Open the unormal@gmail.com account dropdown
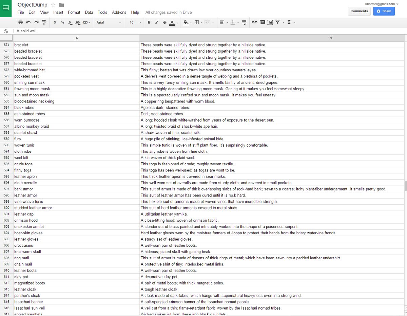Screen dimensions: 407x316 pyautogui.click(x=382, y=4)
